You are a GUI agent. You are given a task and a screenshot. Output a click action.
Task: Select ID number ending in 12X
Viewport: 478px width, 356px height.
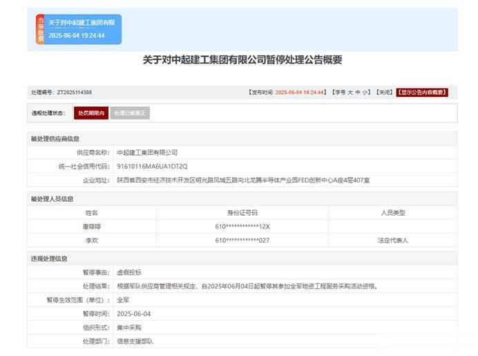tap(242, 227)
